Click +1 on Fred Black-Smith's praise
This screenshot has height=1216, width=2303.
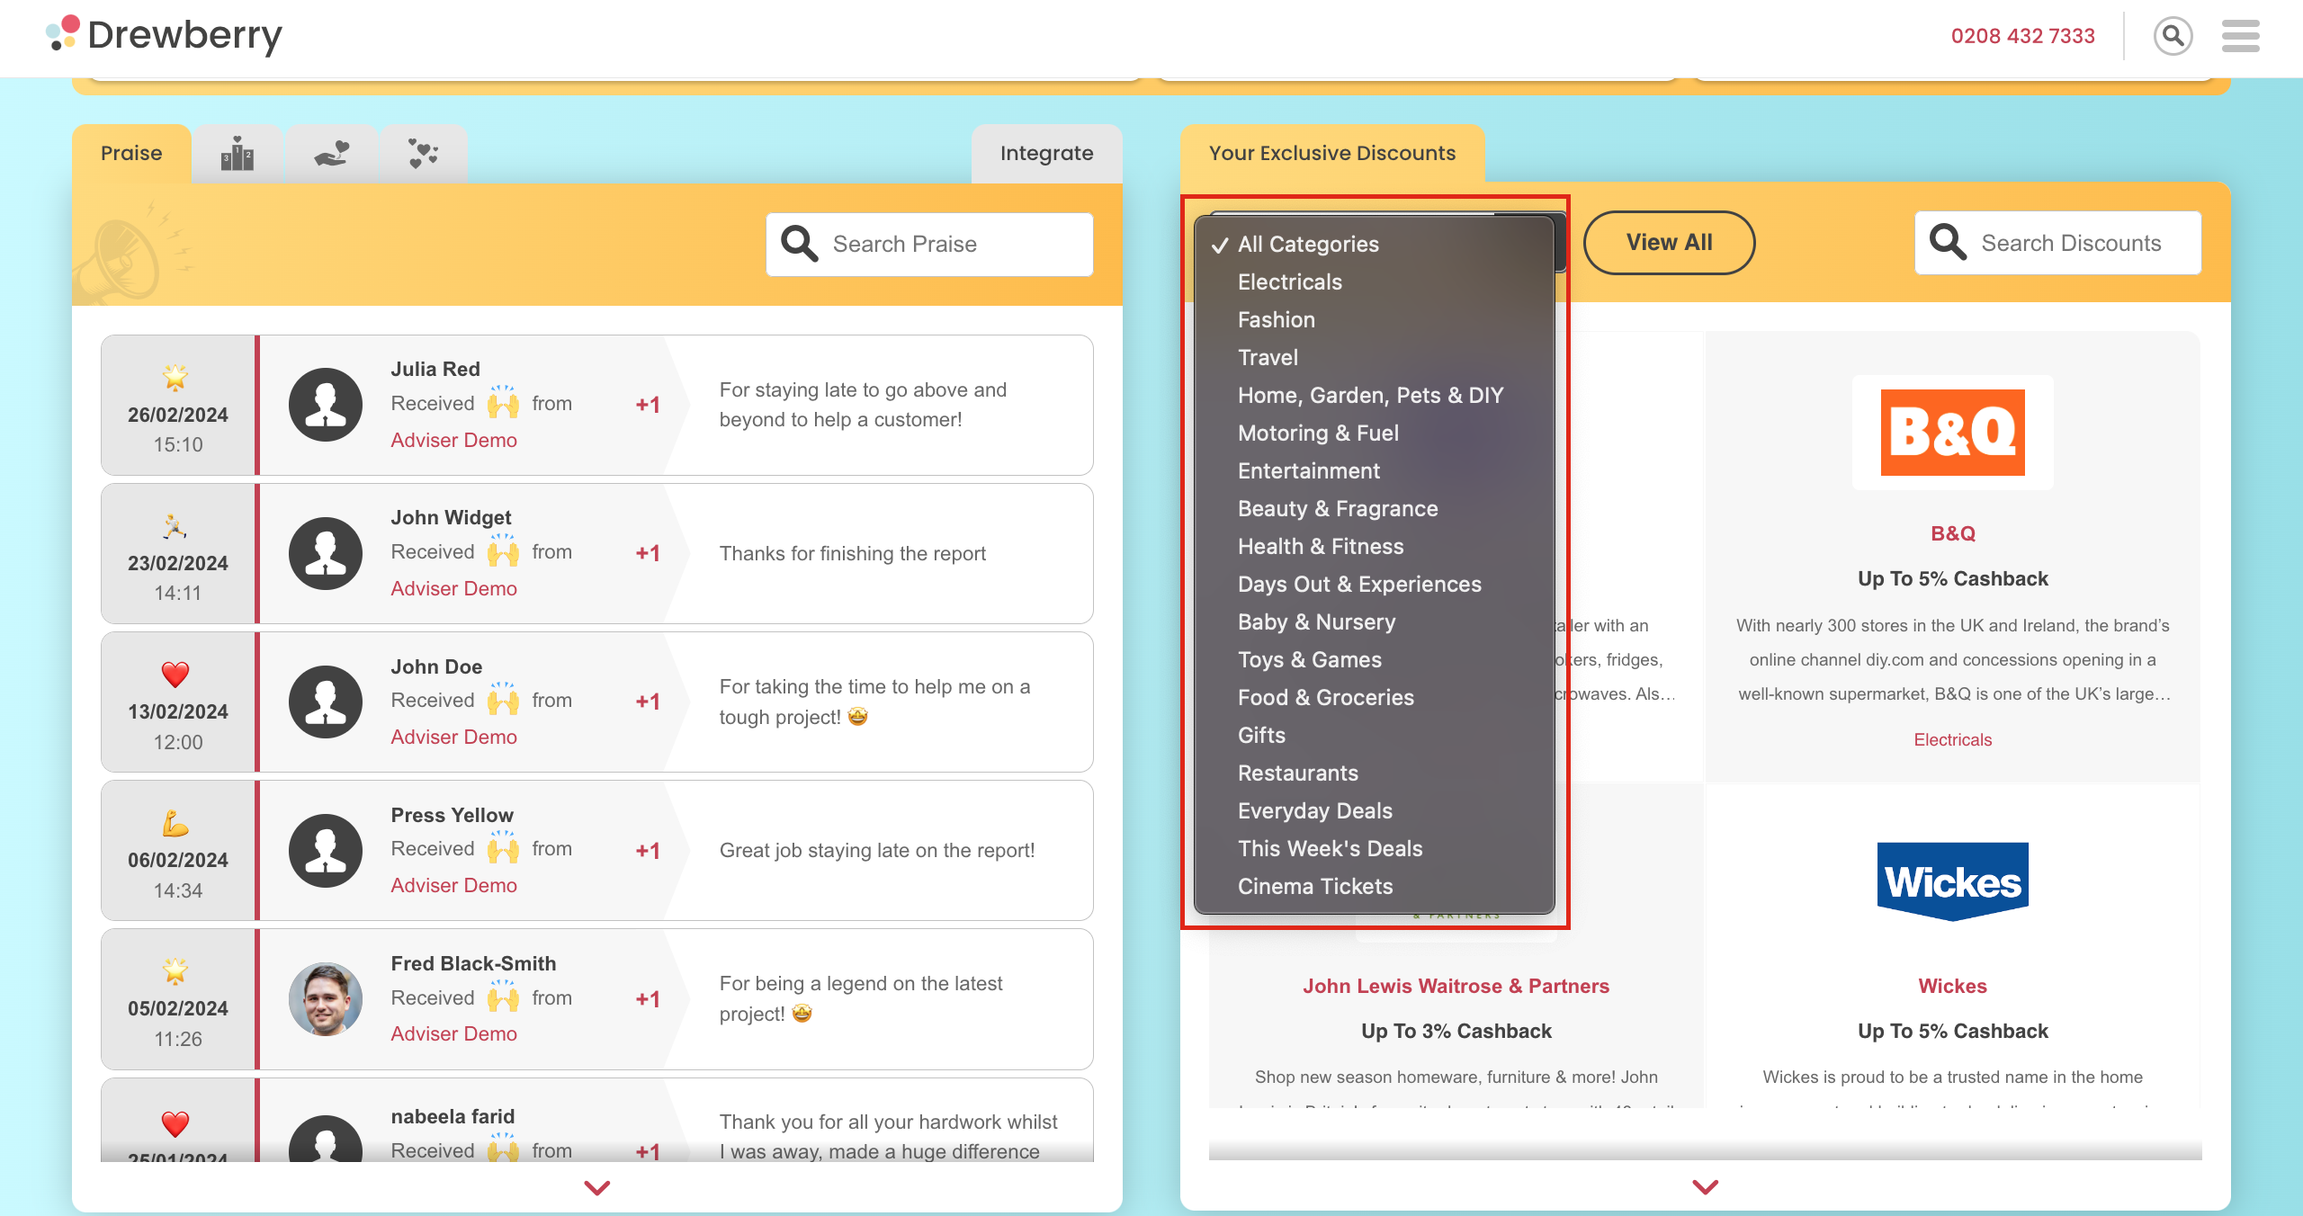pos(648,999)
